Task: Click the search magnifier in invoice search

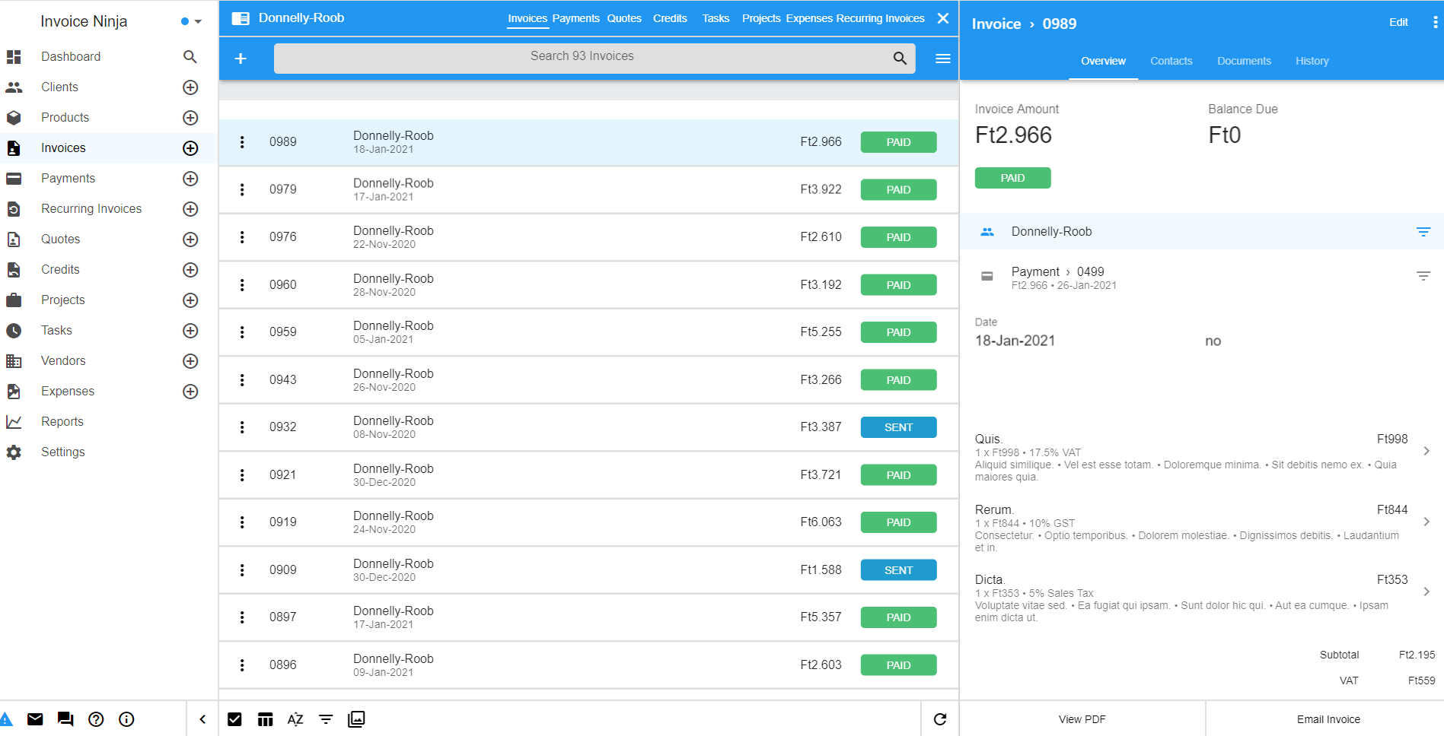Action: (900, 58)
